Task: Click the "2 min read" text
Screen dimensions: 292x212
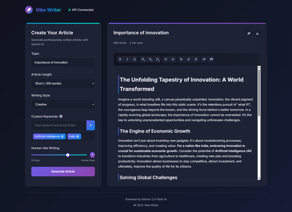Action: coord(136,43)
